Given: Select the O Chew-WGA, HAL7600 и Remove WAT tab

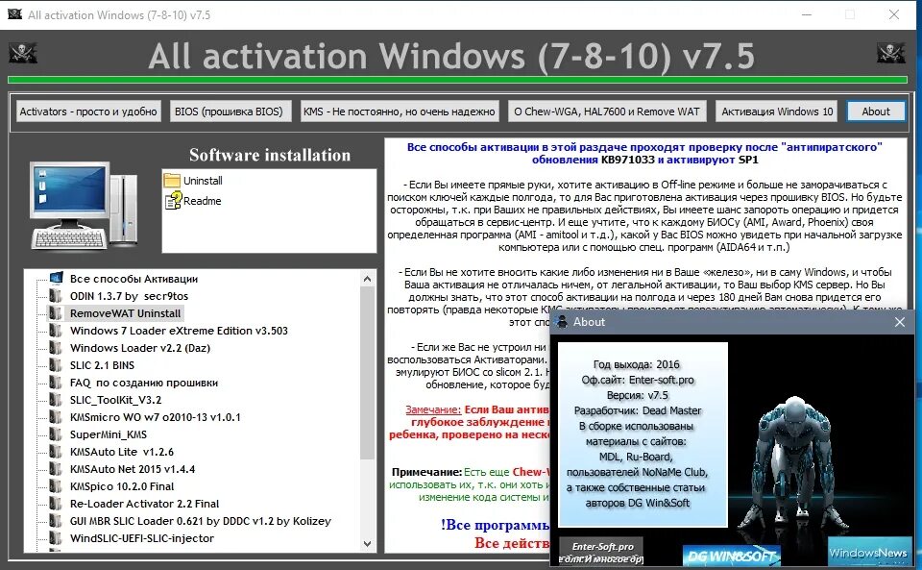Looking at the screenshot, I should tap(607, 112).
